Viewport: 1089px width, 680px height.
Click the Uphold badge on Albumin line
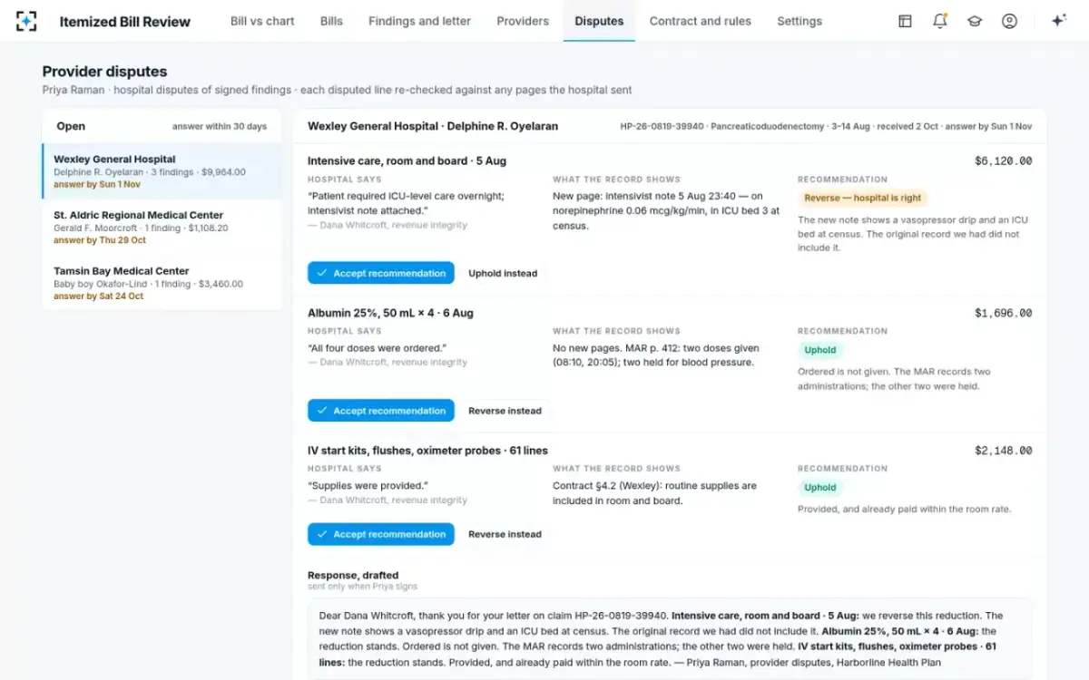coord(820,350)
